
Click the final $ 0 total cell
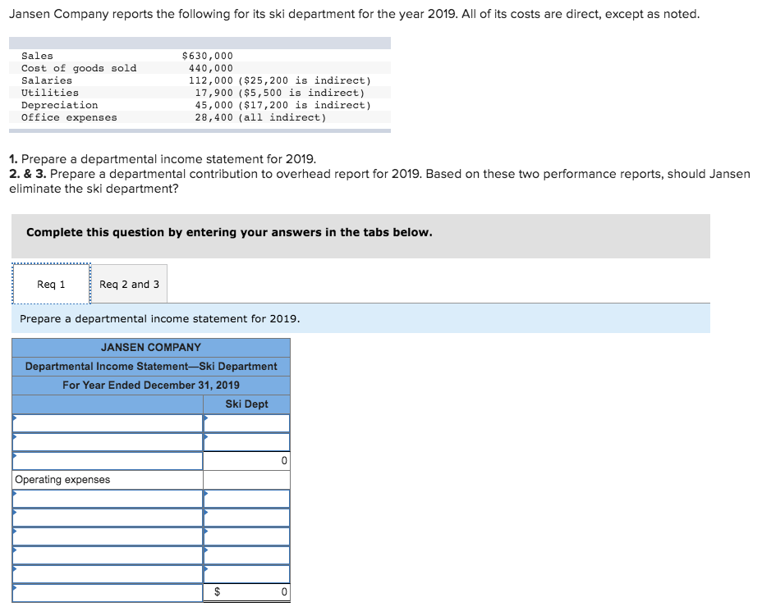tap(247, 592)
